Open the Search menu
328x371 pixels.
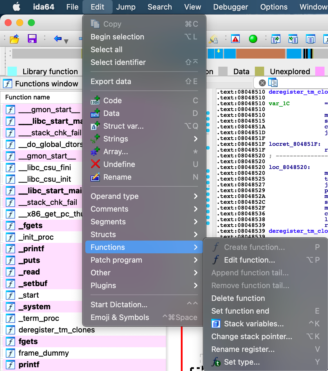click(160, 7)
